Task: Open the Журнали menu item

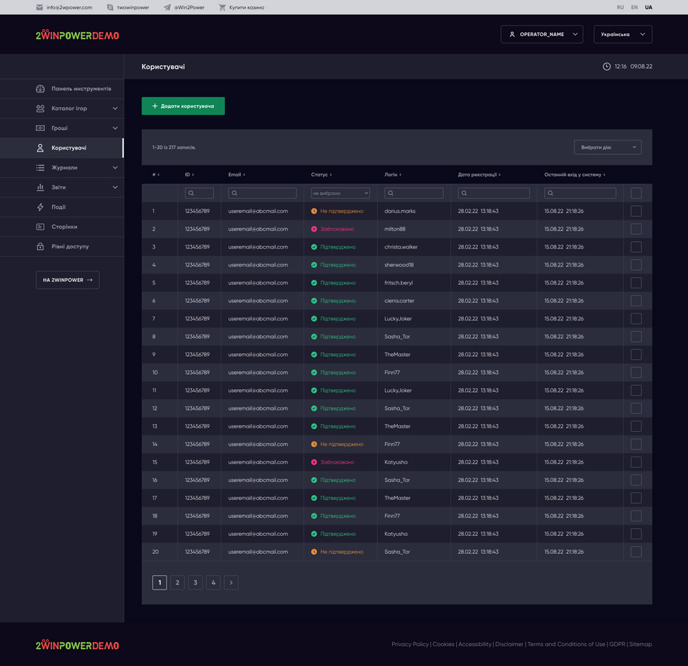Action: [64, 168]
